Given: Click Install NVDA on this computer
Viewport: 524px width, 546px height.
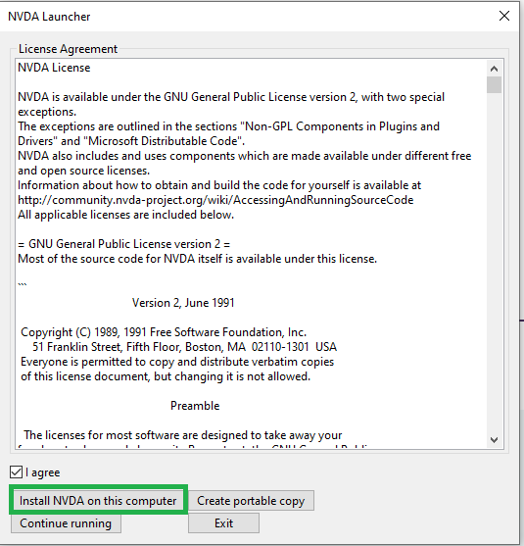Looking at the screenshot, I should 98,501.
